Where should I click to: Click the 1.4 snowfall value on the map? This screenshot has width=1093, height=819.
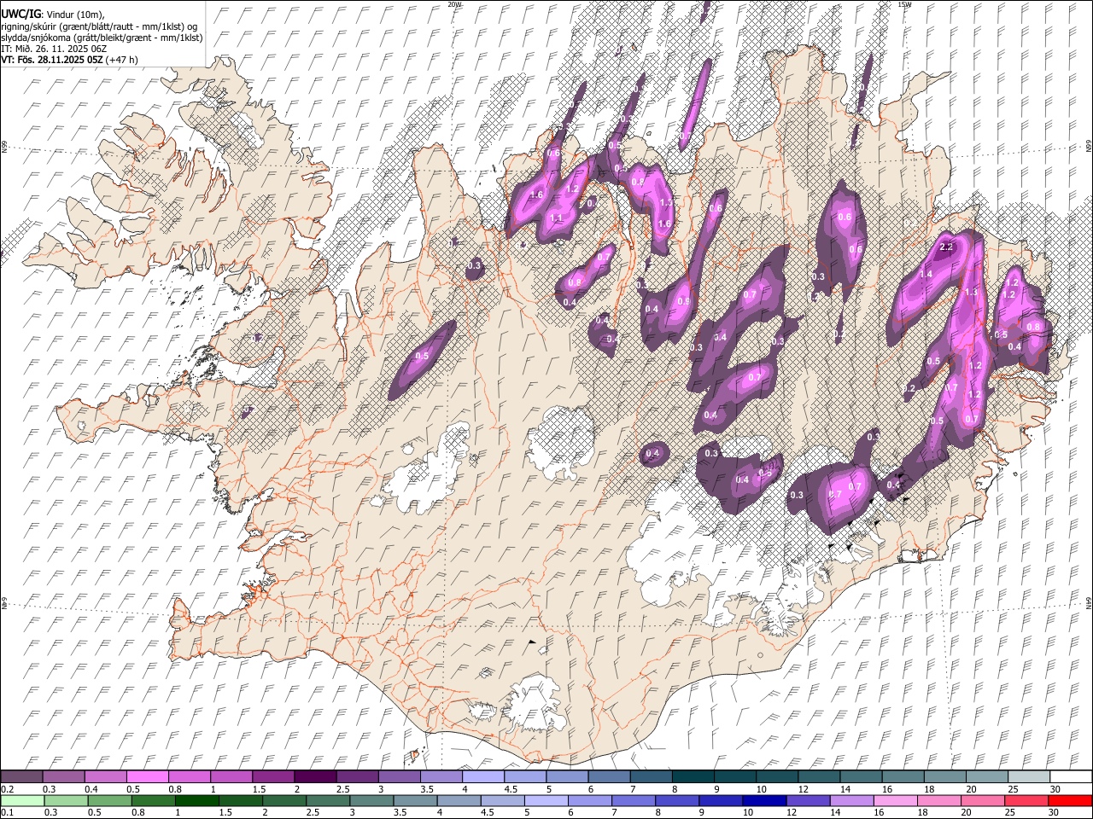pos(926,275)
